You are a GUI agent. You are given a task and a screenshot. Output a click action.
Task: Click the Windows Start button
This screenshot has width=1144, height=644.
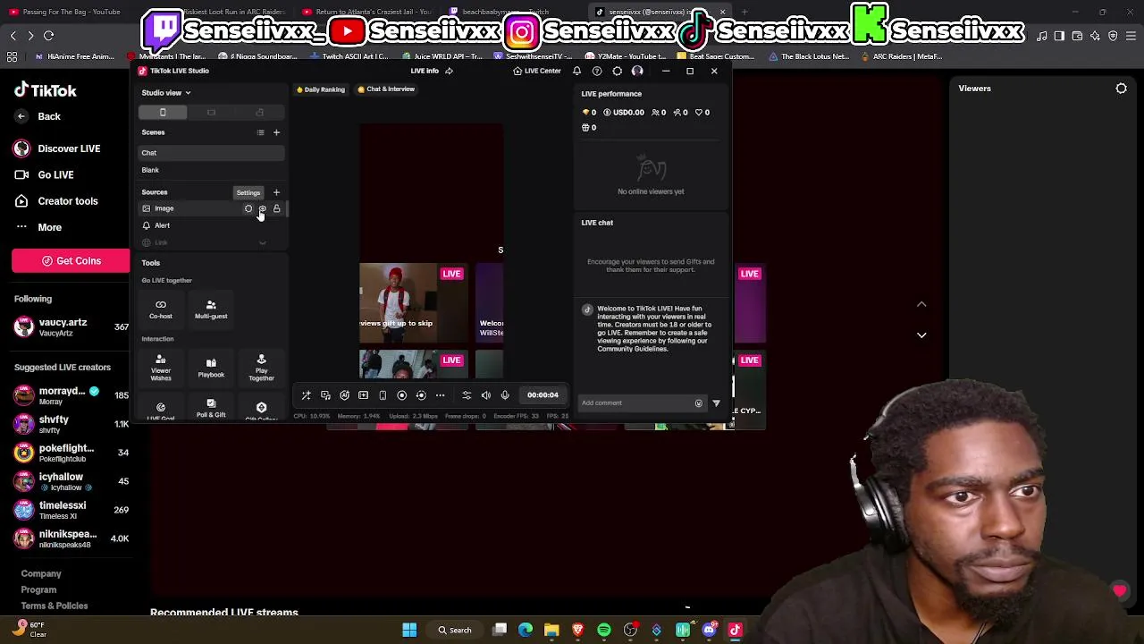coord(409,631)
